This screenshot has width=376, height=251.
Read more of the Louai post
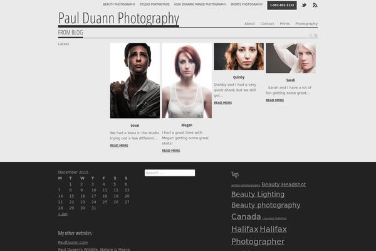pos(119,146)
